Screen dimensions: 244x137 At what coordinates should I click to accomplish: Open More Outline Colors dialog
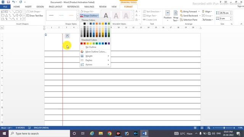coord(95,52)
